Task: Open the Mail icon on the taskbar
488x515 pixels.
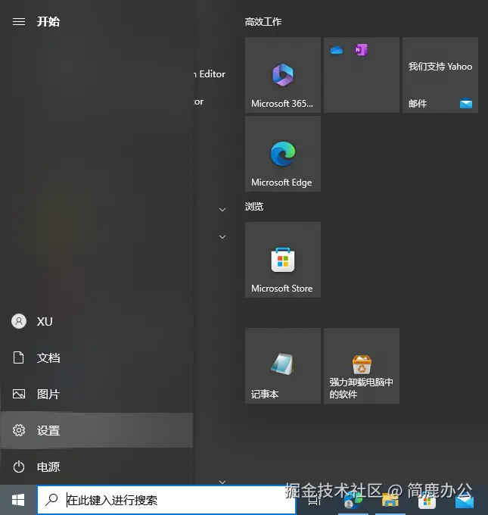Action: tap(465, 501)
